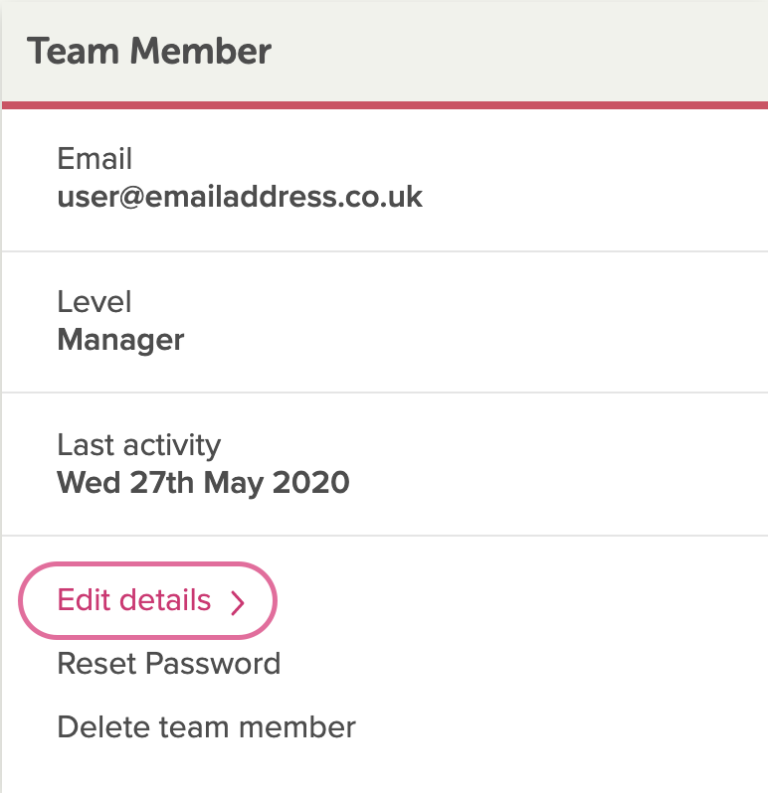The image size is (768, 793).
Task: Click the word Delete in Delete team member
Action: [x=103, y=726]
